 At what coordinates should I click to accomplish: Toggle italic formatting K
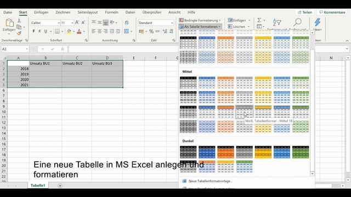pyautogui.click(x=39, y=31)
